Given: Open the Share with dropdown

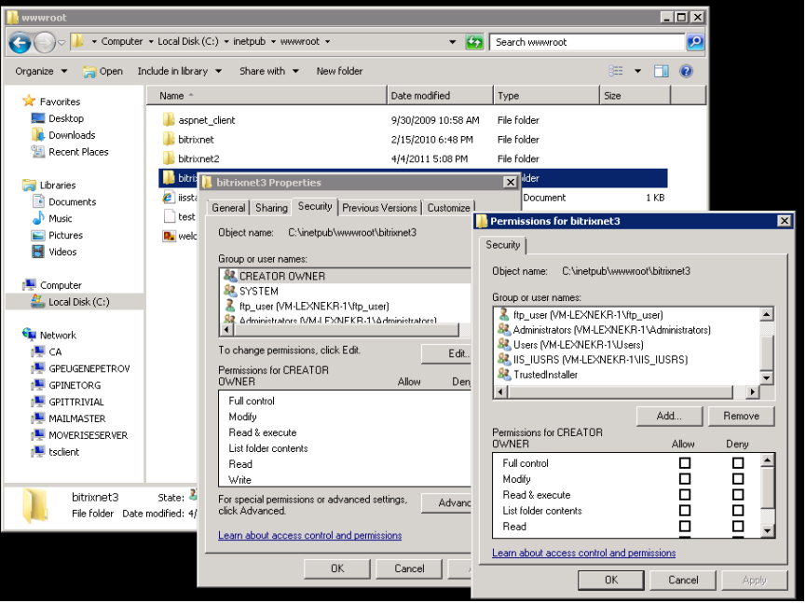Looking at the screenshot, I should point(269,71).
